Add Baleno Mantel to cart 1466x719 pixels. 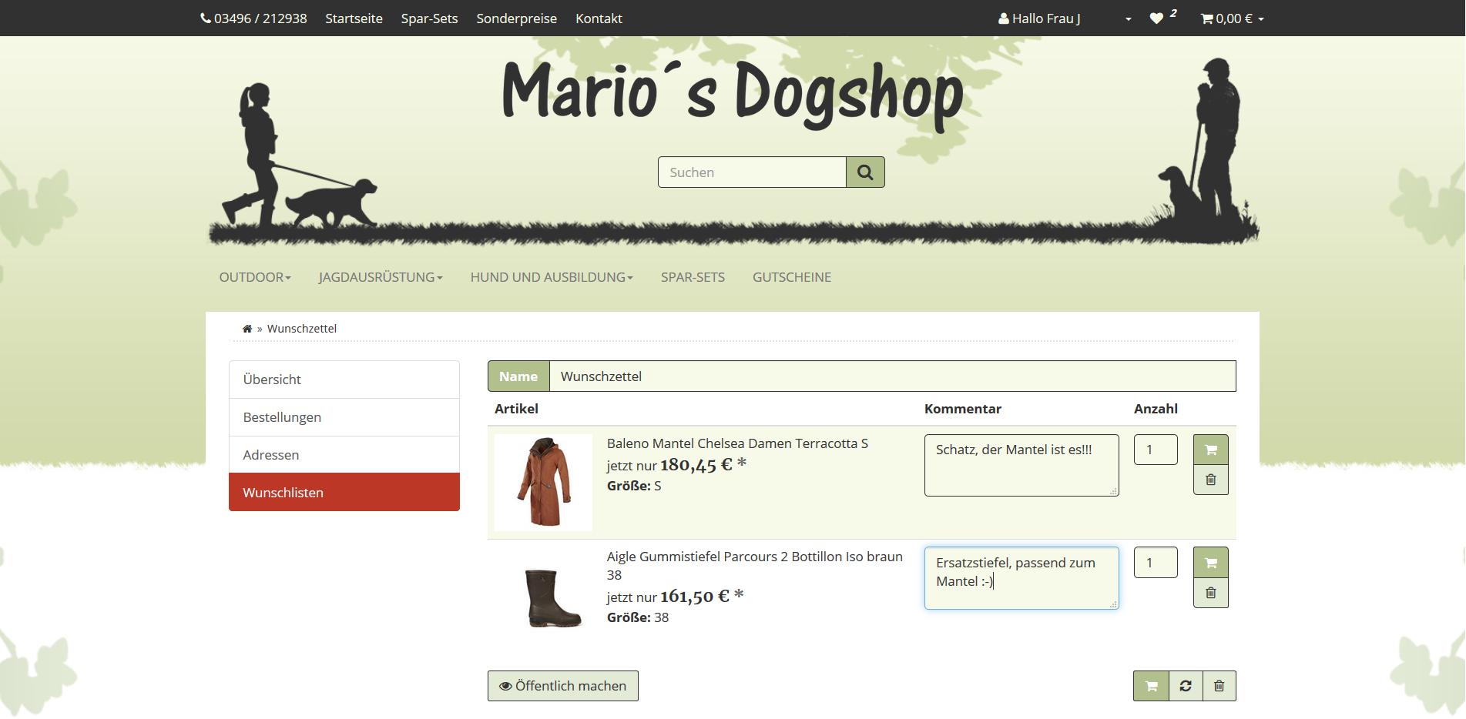(1211, 450)
